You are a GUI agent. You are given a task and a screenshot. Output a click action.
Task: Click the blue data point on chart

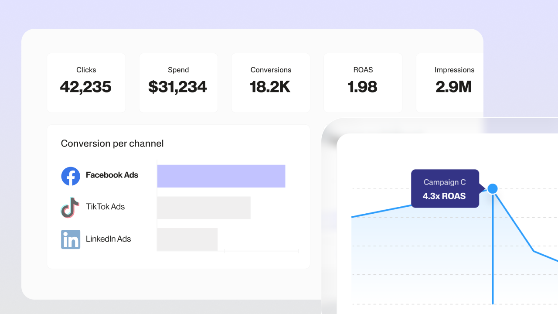click(493, 188)
